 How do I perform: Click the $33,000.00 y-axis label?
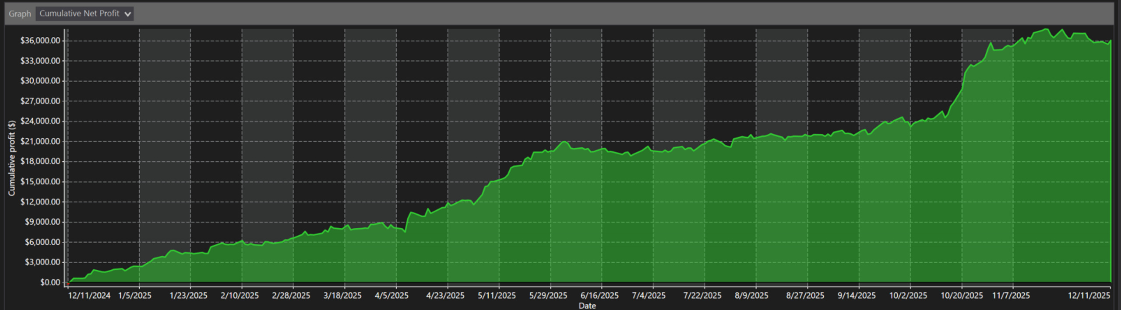tap(40, 61)
